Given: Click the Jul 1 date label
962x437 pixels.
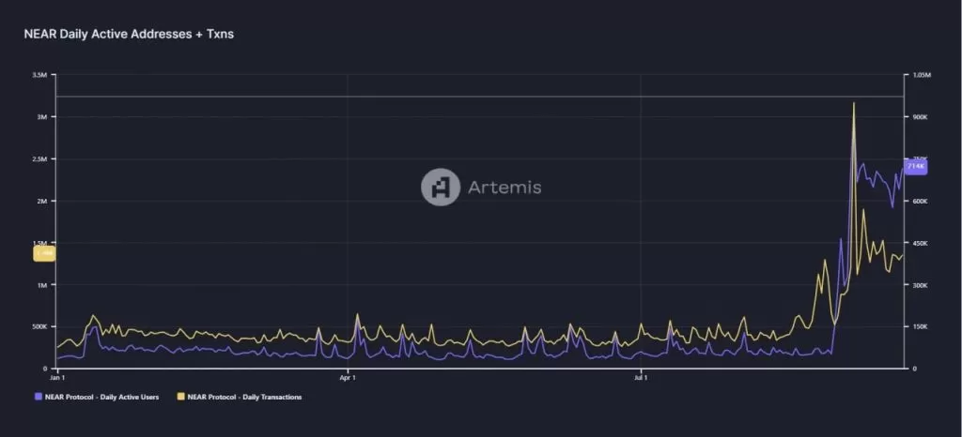Looking at the screenshot, I should point(640,377).
